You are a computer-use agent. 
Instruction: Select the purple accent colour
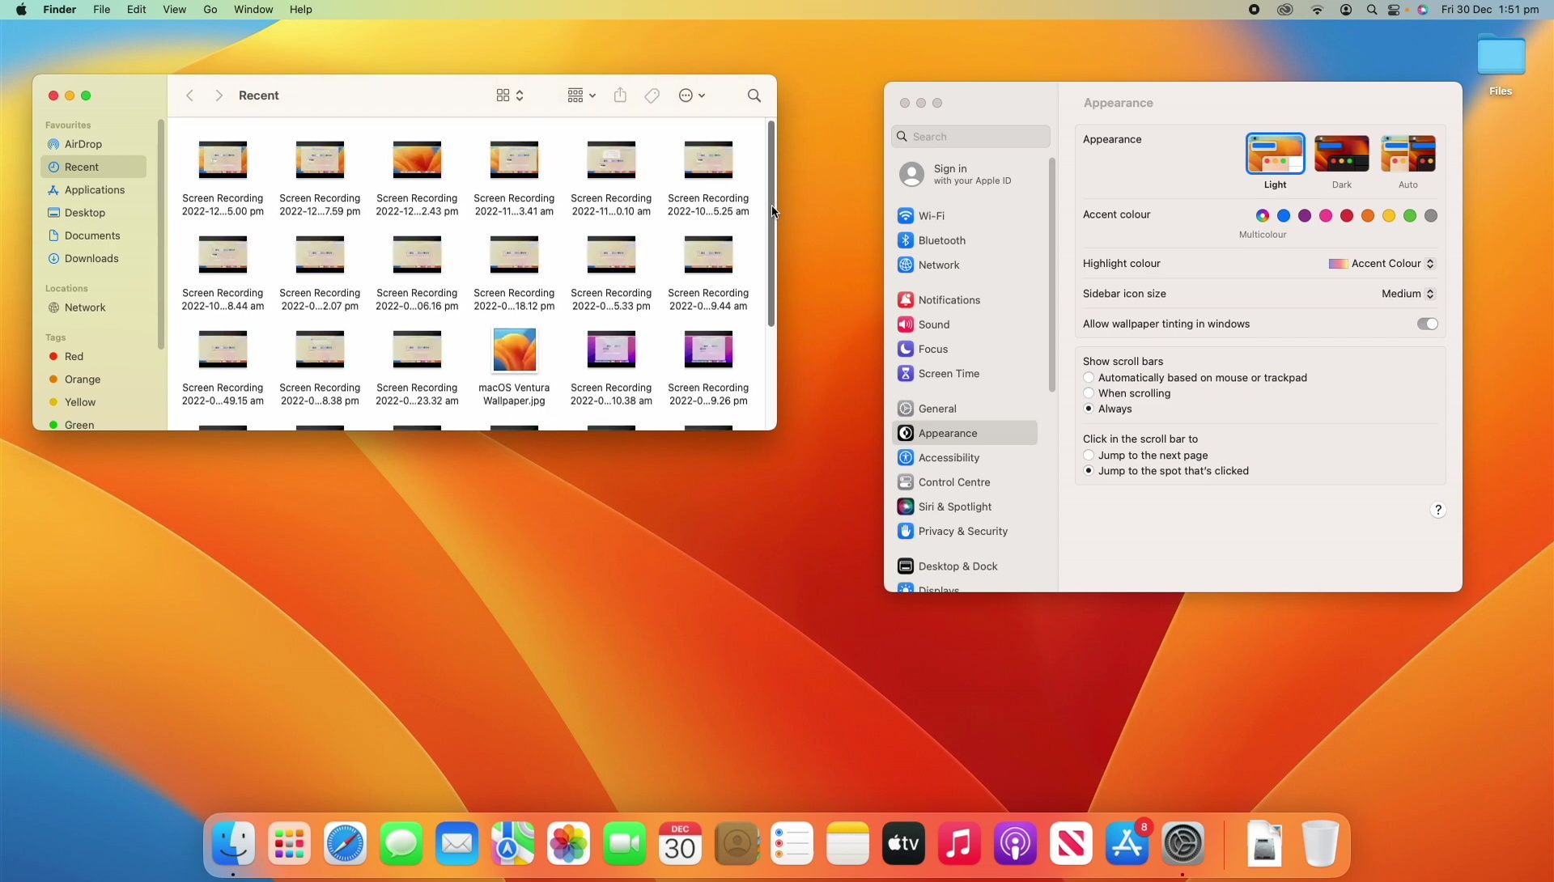[x=1305, y=215]
